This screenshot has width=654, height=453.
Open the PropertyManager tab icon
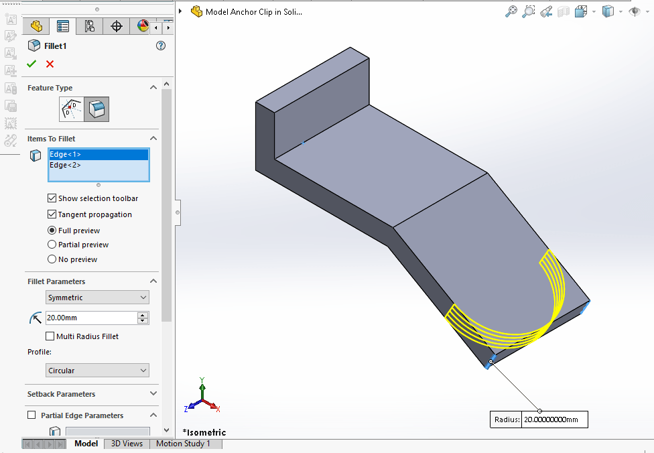click(x=63, y=25)
